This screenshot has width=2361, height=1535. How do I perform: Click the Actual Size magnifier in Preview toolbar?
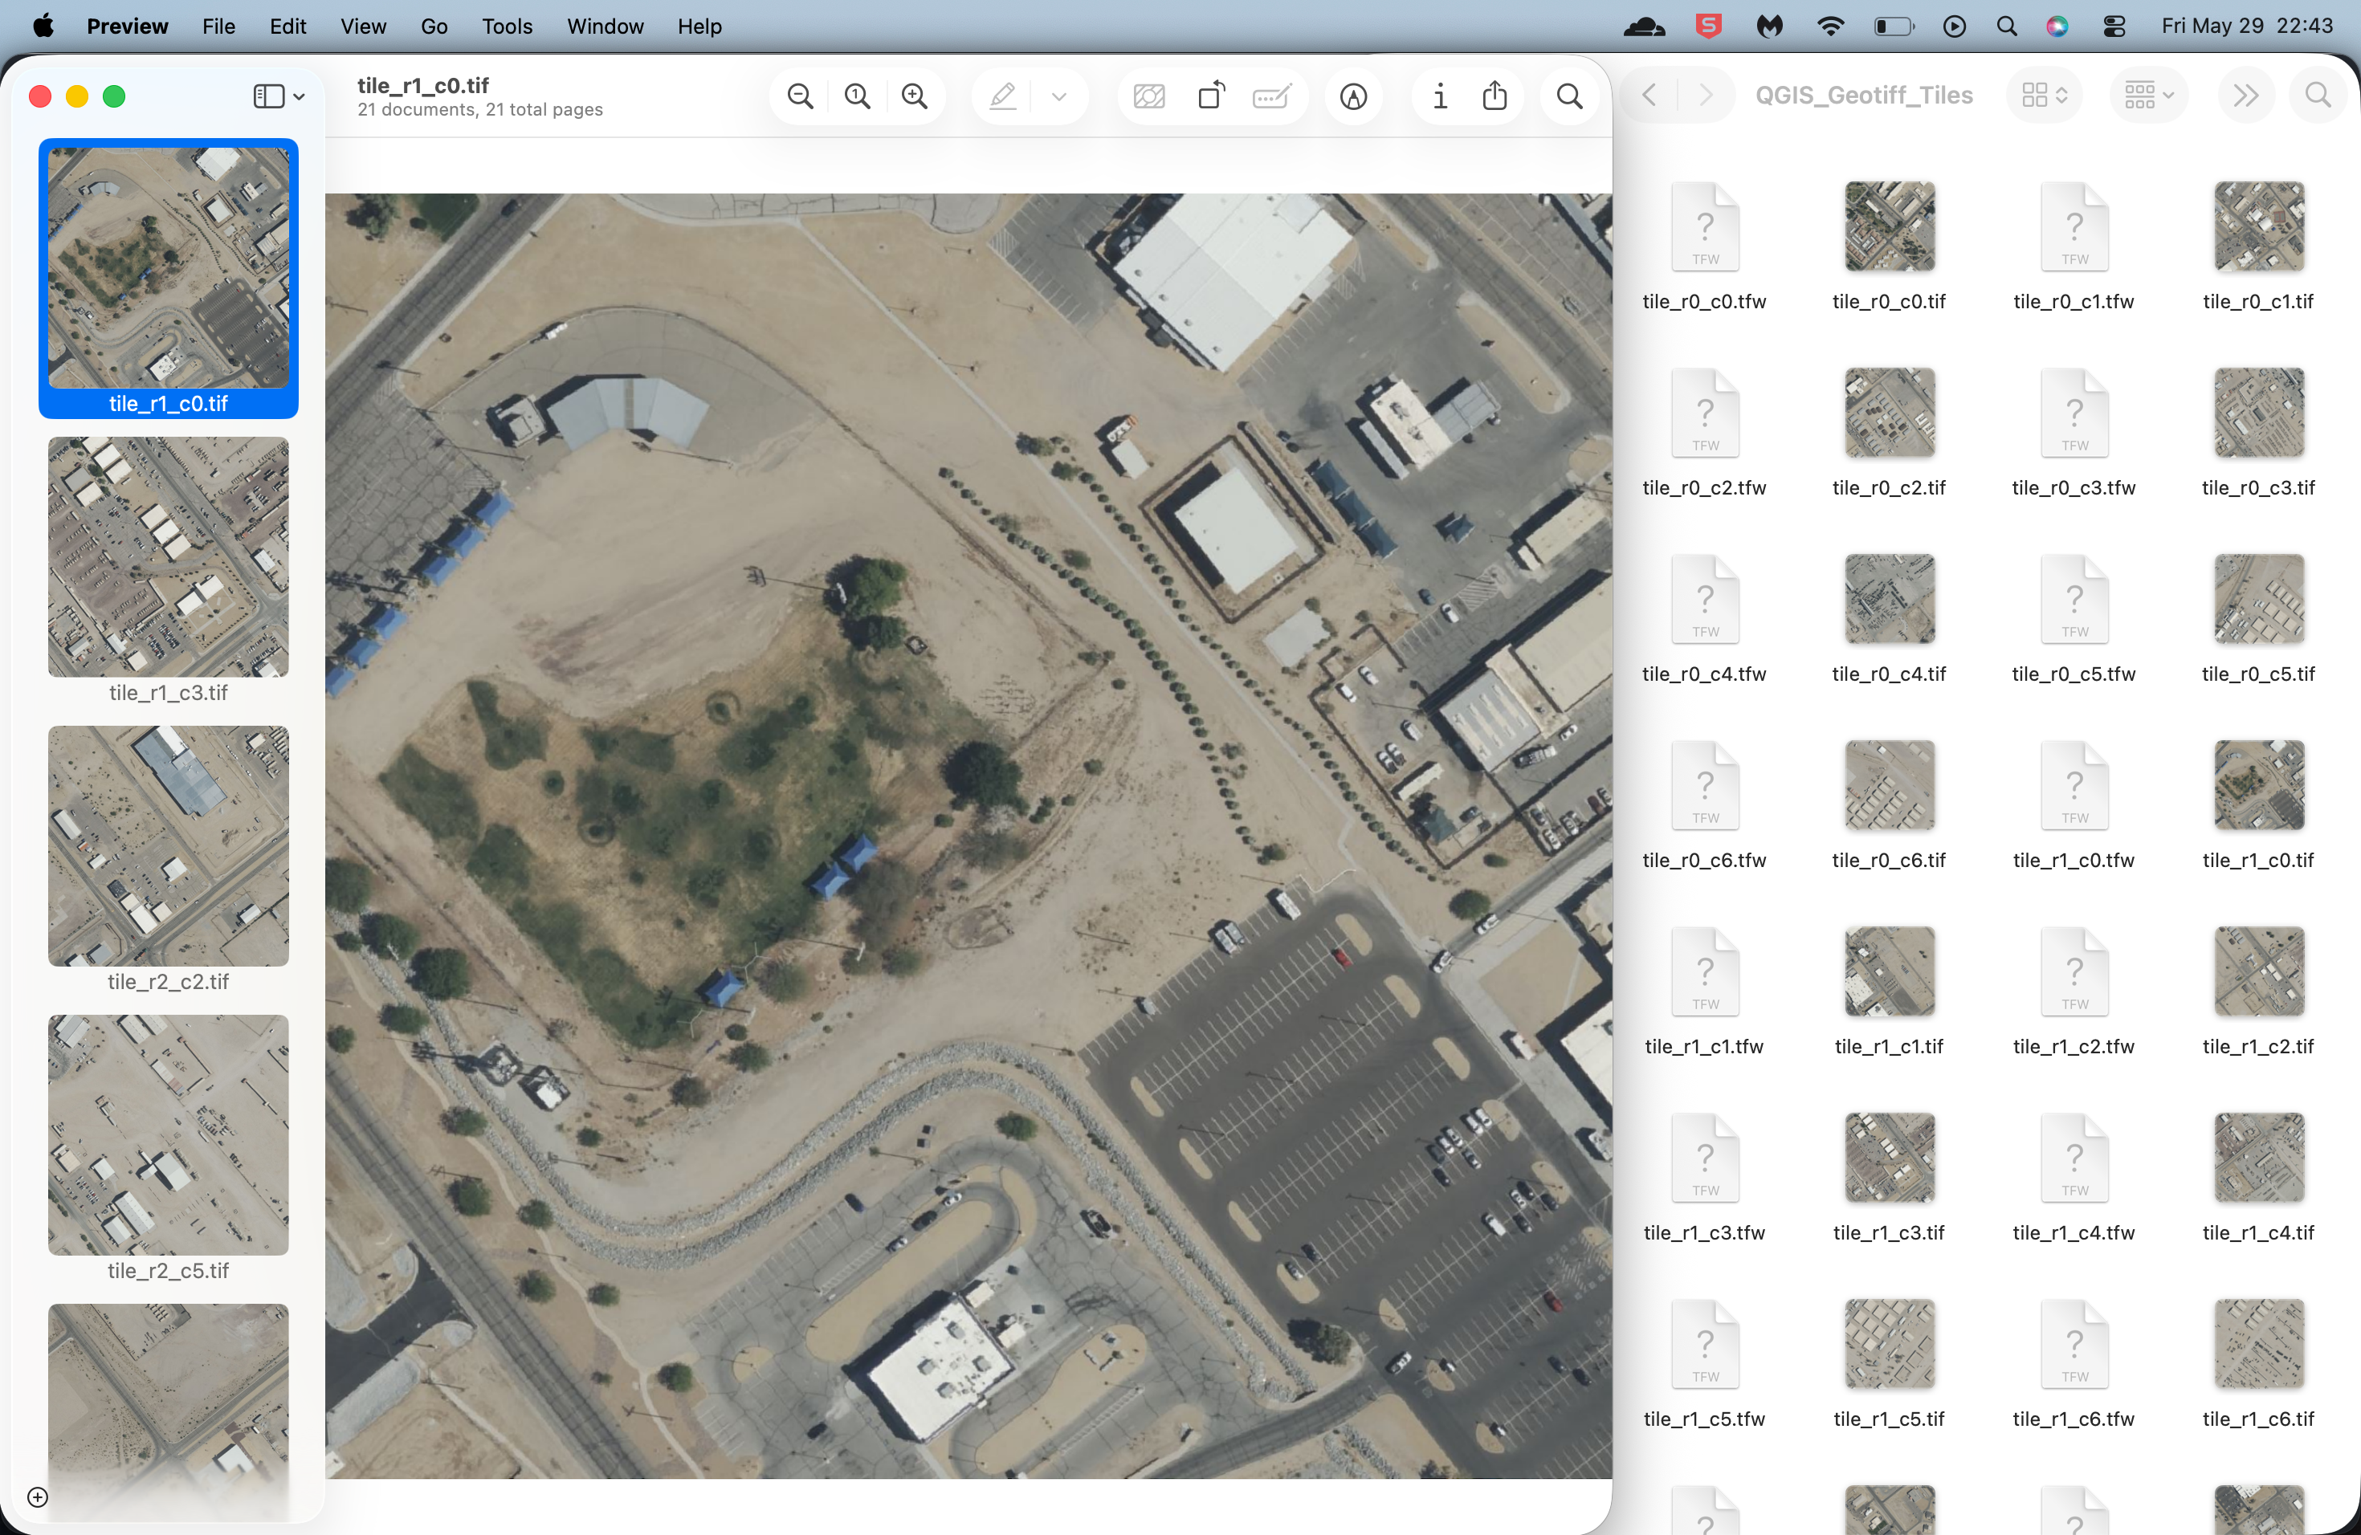tap(857, 96)
